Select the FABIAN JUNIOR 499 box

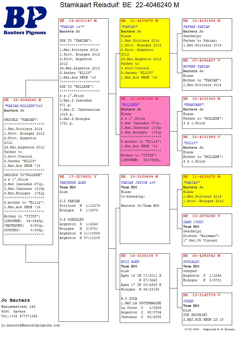145,209
